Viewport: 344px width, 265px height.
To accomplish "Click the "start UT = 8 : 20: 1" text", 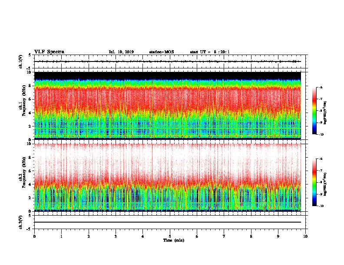I will pyautogui.click(x=210, y=52).
